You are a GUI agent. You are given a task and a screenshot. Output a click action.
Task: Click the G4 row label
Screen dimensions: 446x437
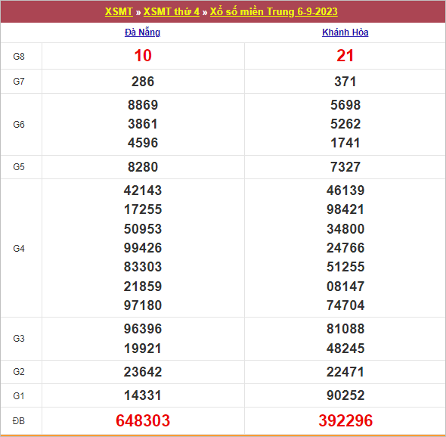click(x=19, y=249)
